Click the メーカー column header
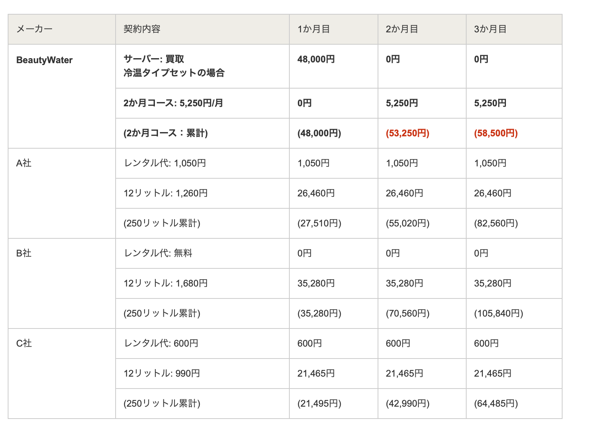Viewport: 598px width, 439px height. 35,29
